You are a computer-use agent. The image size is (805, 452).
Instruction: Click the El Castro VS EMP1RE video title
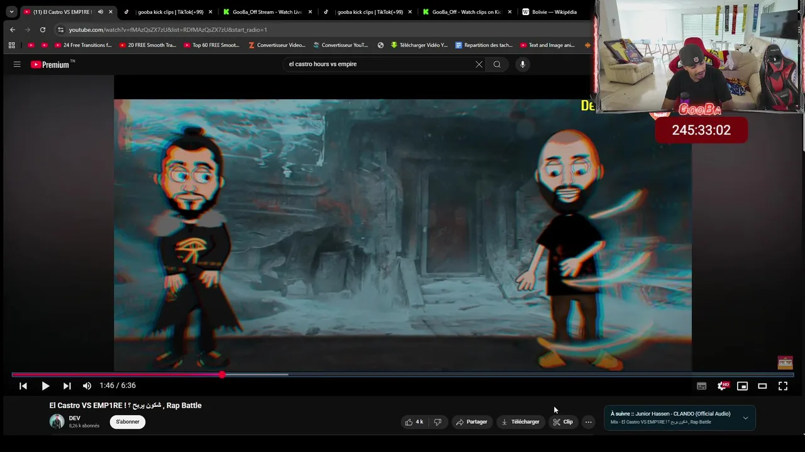point(126,406)
